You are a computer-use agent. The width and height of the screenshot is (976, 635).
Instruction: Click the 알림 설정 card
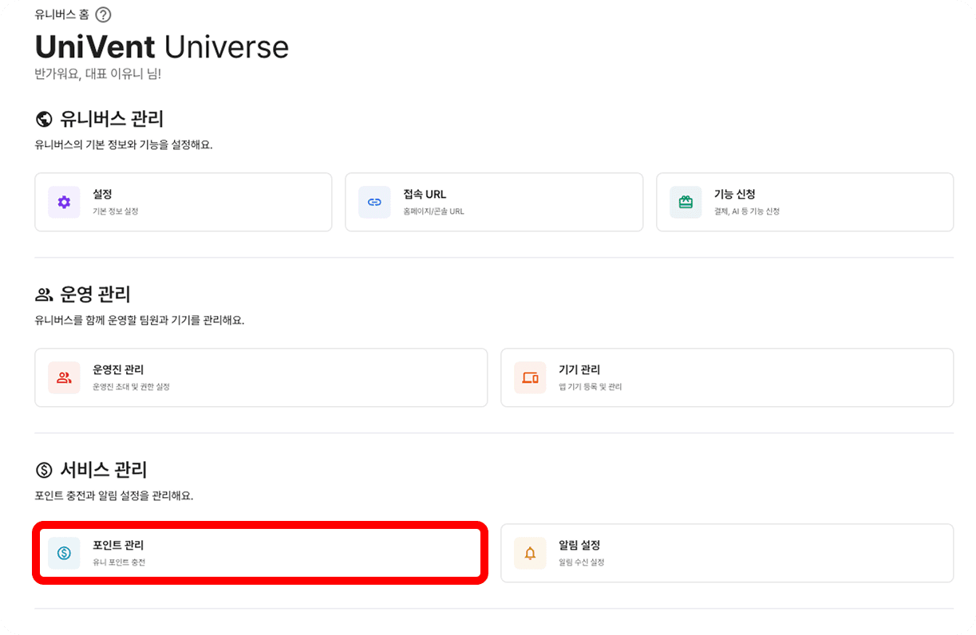pyautogui.click(x=727, y=552)
